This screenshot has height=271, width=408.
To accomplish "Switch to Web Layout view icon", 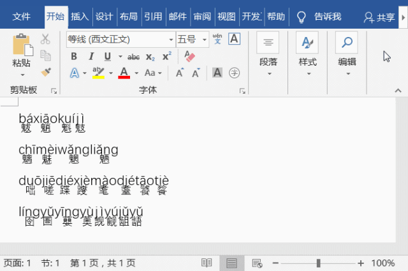I will pos(257,263).
